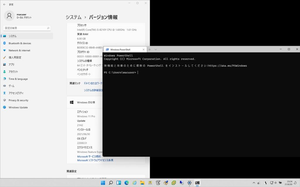This screenshot has width=300, height=187.
Task: Open the システムの詳細設定 link
Action: click(x=93, y=90)
